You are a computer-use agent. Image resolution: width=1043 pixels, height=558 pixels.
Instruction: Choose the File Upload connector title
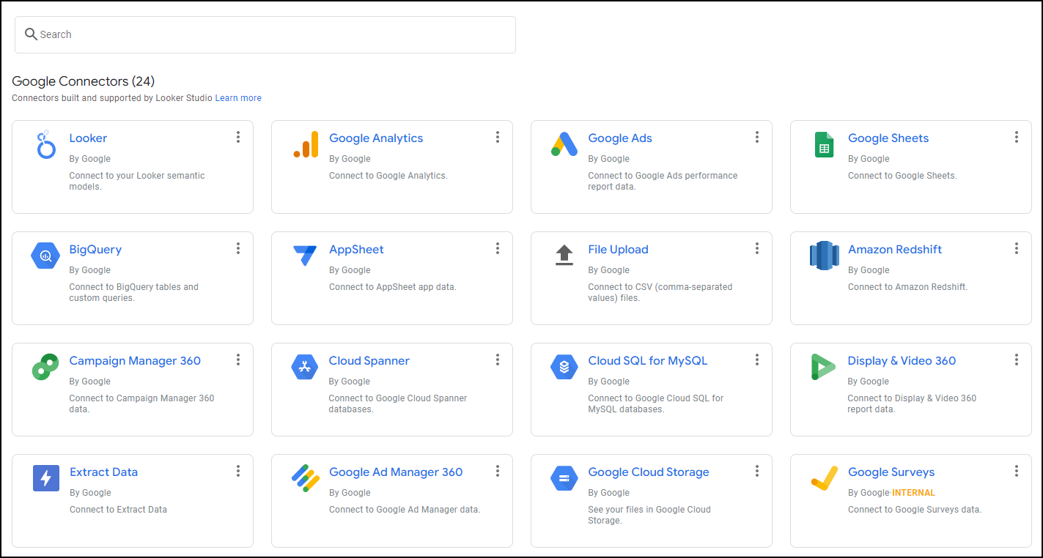click(x=619, y=250)
